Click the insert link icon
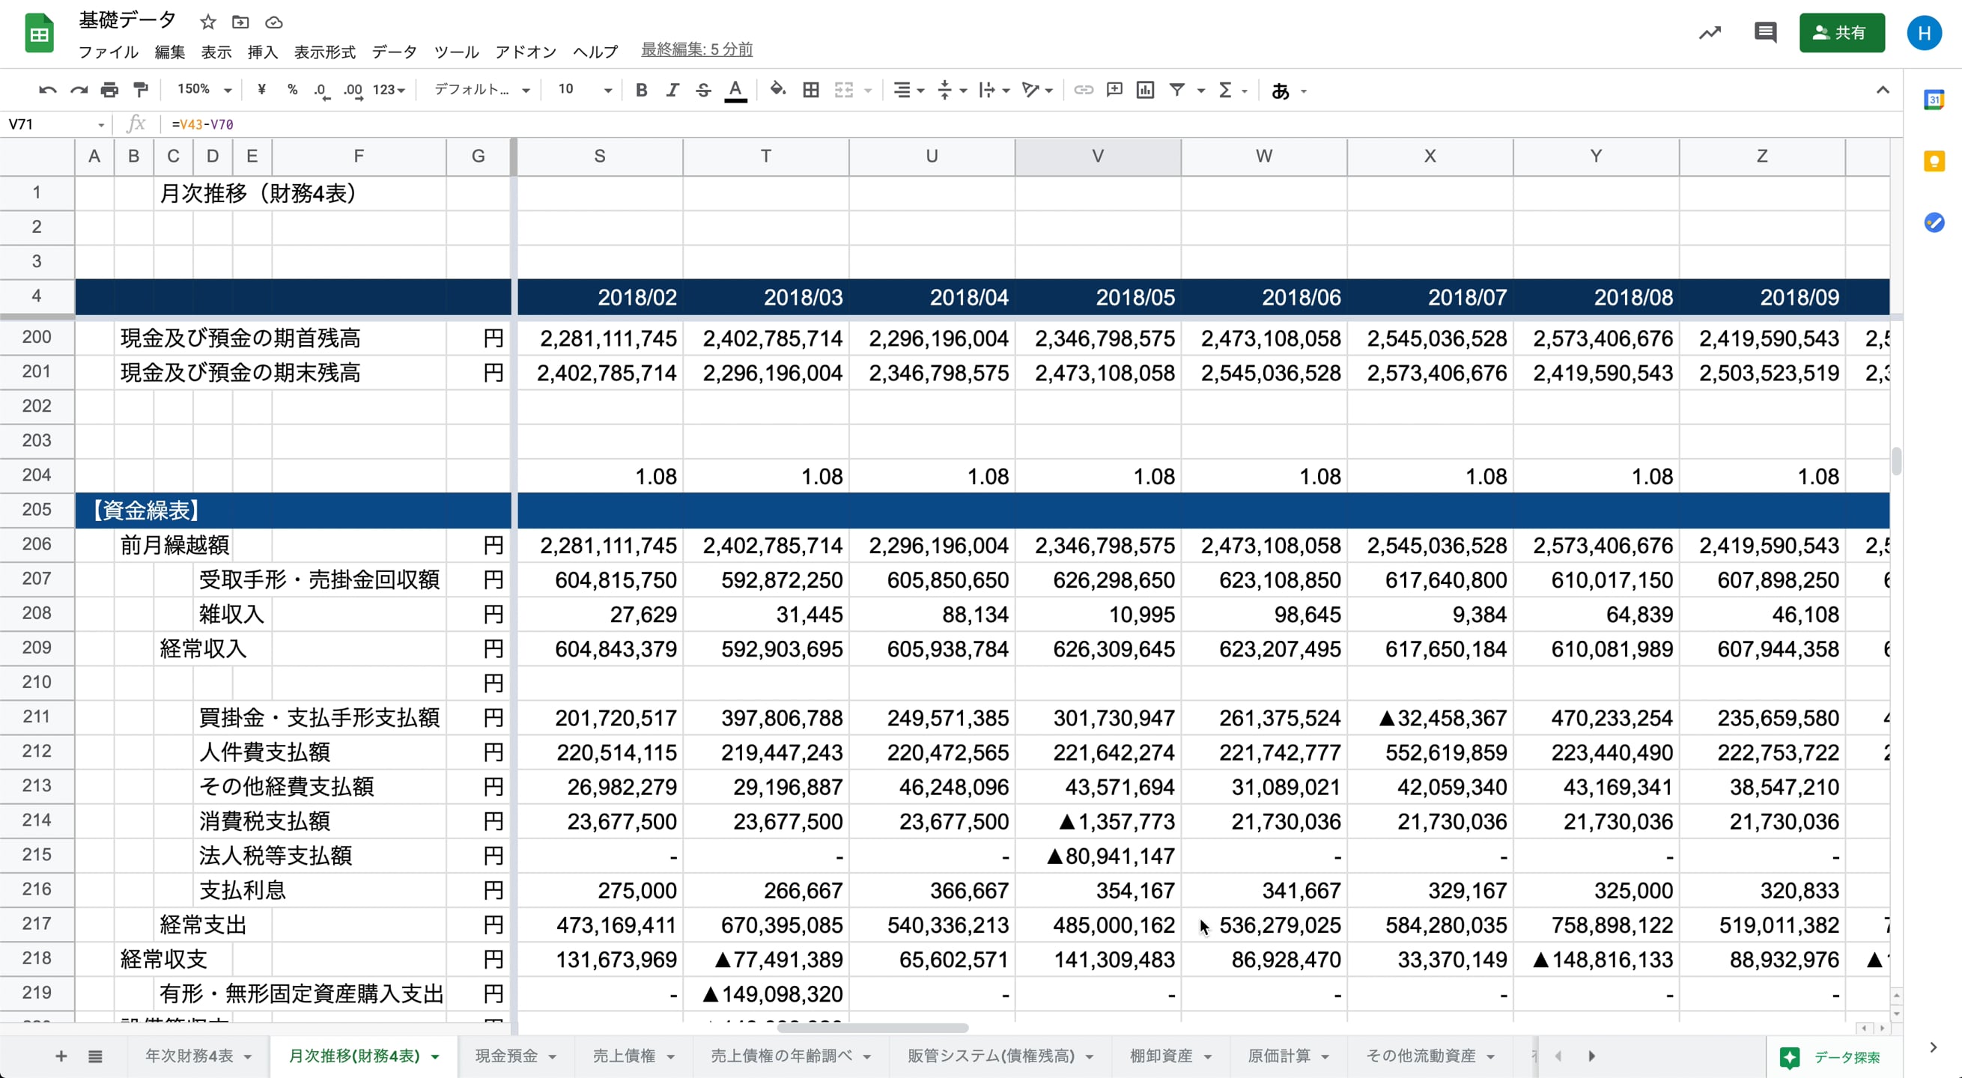 tap(1083, 90)
